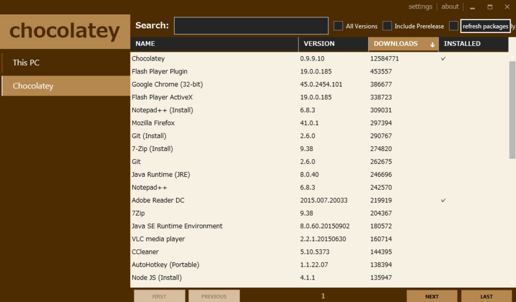This screenshot has width=516, height=302.
Task: Tick the checkbox left of refresh packages
Action: (453, 26)
